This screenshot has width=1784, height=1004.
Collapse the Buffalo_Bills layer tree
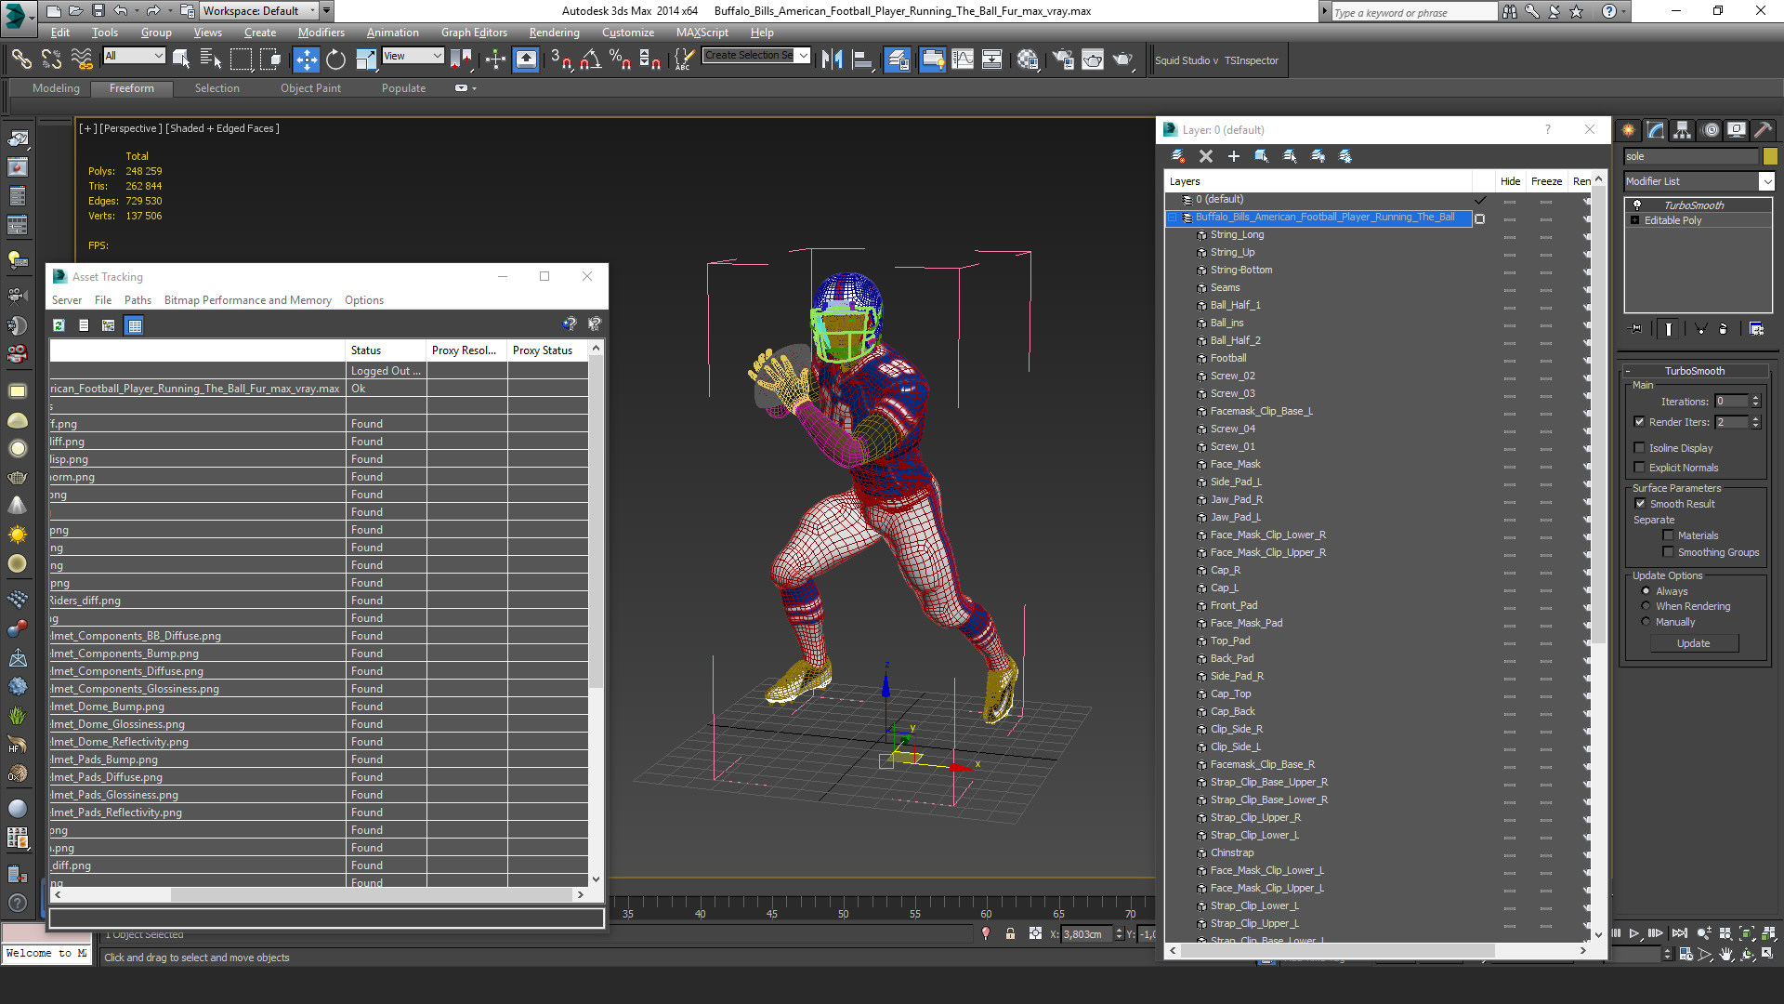1173,218
